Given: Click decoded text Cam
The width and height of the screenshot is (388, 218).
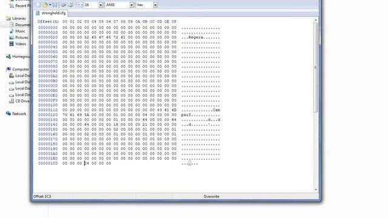Looking at the screenshot, I should pyautogui.click(x=216, y=110).
